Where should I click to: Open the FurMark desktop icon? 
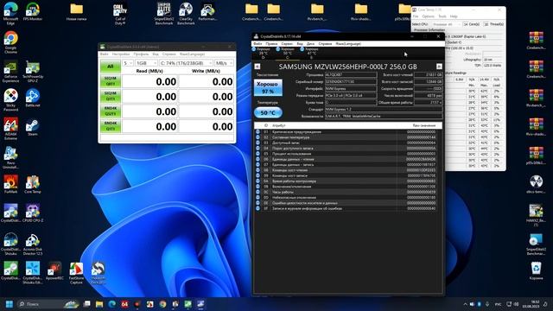pyautogui.click(x=10, y=184)
